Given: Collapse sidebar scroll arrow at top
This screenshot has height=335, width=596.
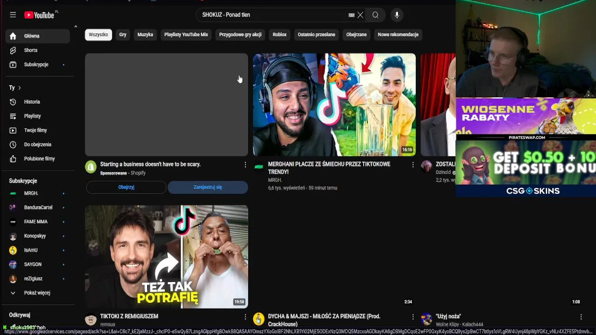Looking at the screenshot, I should tap(75, 27).
